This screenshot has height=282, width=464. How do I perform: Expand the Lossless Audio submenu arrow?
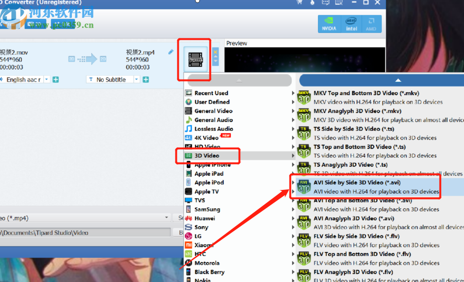point(293,129)
